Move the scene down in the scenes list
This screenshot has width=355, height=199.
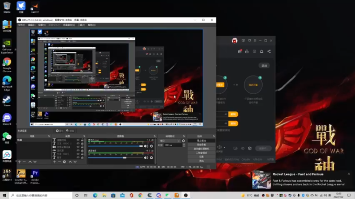[35, 162]
